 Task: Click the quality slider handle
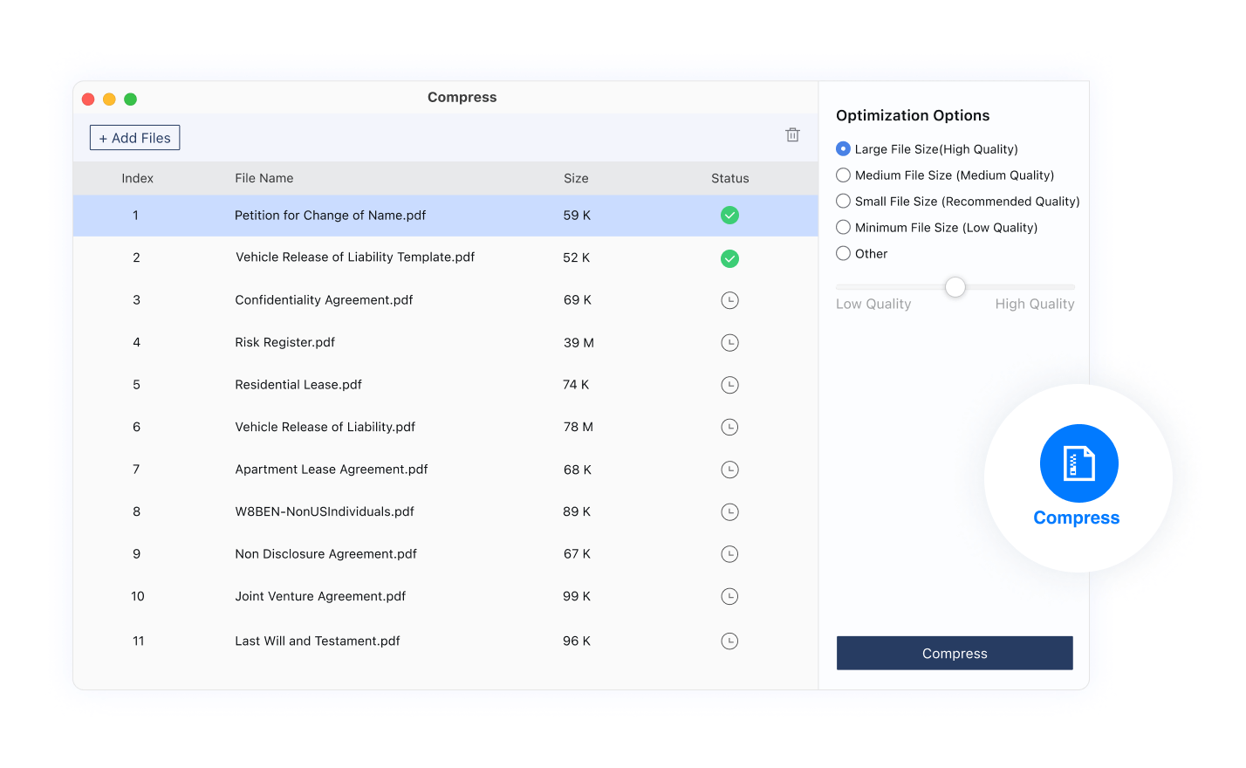(x=955, y=287)
